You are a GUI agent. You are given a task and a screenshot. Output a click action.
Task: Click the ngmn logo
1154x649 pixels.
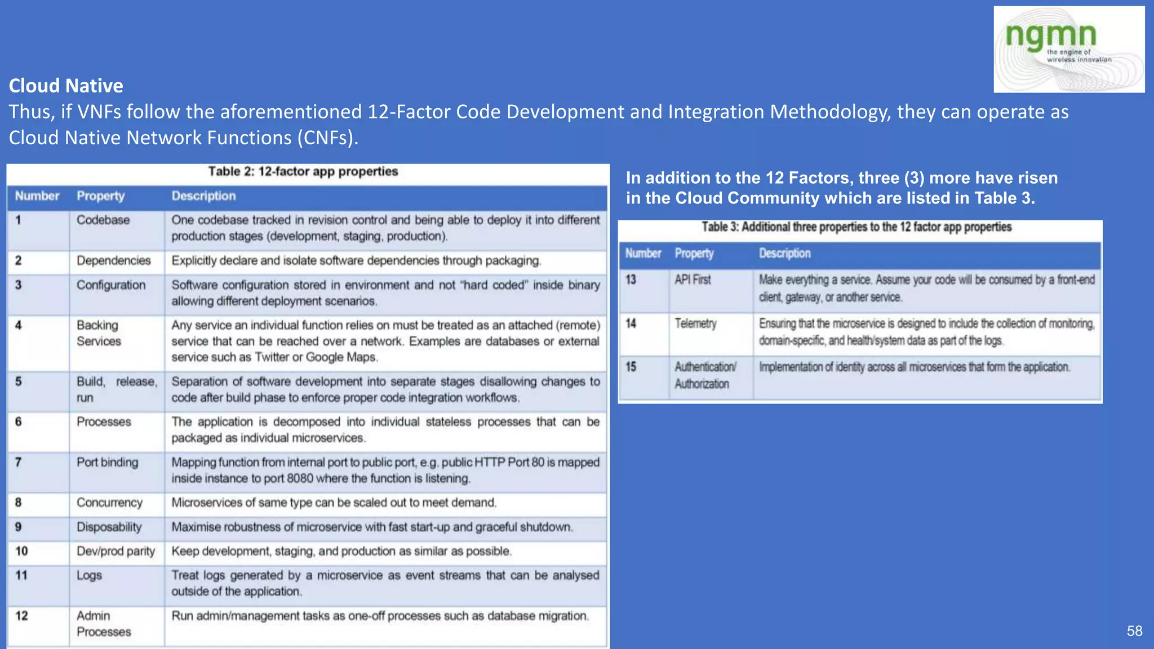[1069, 49]
